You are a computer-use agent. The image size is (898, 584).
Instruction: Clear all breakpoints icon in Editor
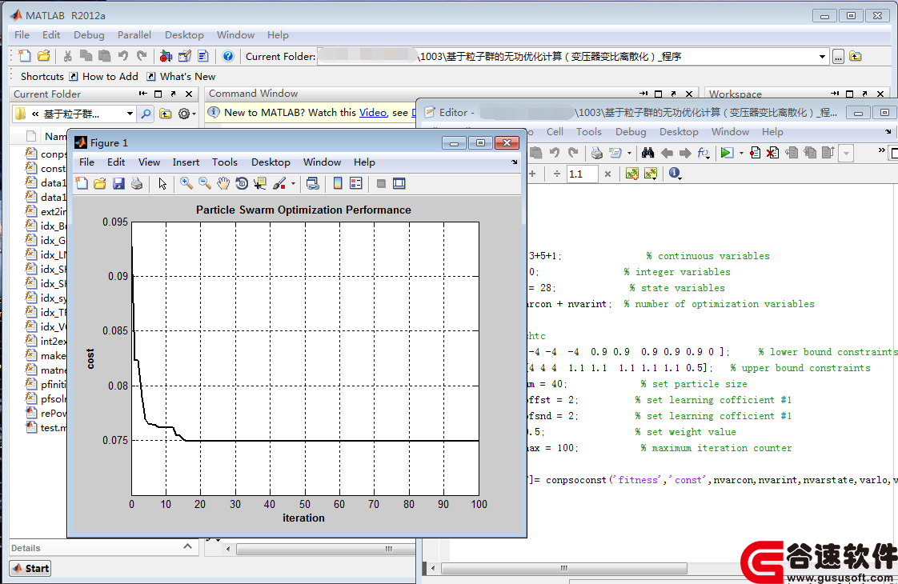point(772,153)
